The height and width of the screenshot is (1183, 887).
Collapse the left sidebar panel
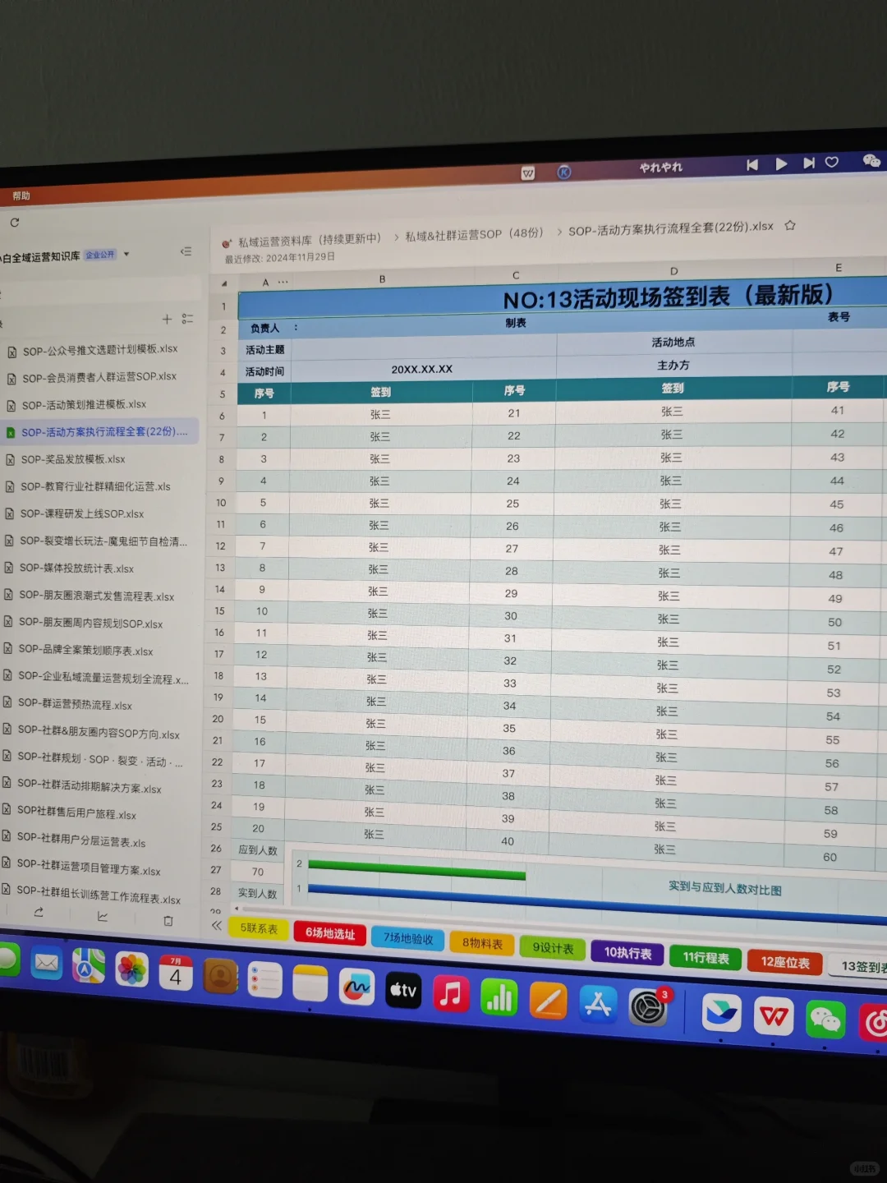186,251
